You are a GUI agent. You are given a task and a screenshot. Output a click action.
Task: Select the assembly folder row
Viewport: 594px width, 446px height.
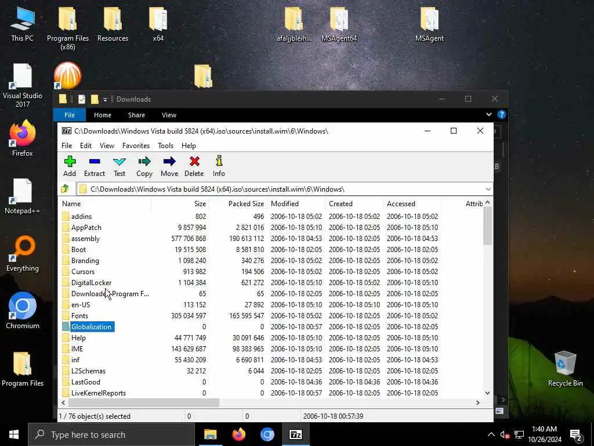[271, 238]
